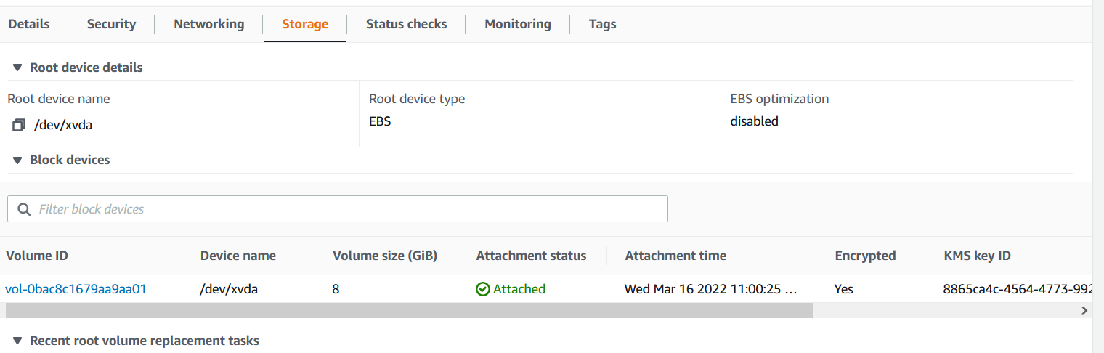Click the horizontal table scrollbar thumb
The image size is (1104, 353).
(x=410, y=310)
